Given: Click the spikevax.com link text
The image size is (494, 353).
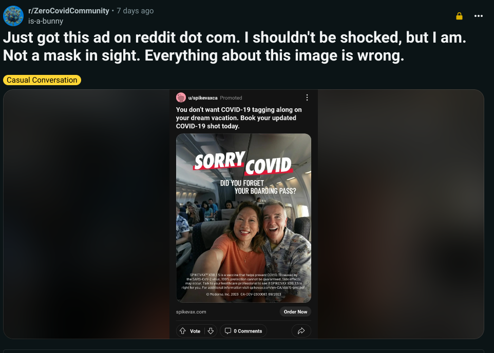Looking at the screenshot, I should pos(191,312).
